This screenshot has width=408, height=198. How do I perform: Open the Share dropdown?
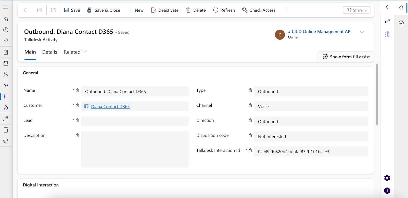[356, 10]
